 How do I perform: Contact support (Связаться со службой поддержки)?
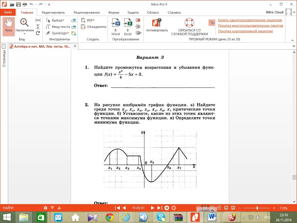(189, 27)
